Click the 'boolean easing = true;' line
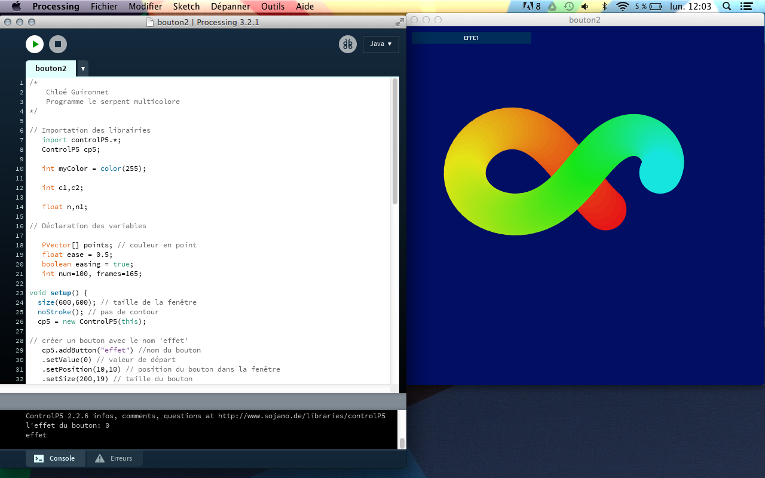This screenshot has height=478, width=765. pyautogui.click(x=88, y=264)
